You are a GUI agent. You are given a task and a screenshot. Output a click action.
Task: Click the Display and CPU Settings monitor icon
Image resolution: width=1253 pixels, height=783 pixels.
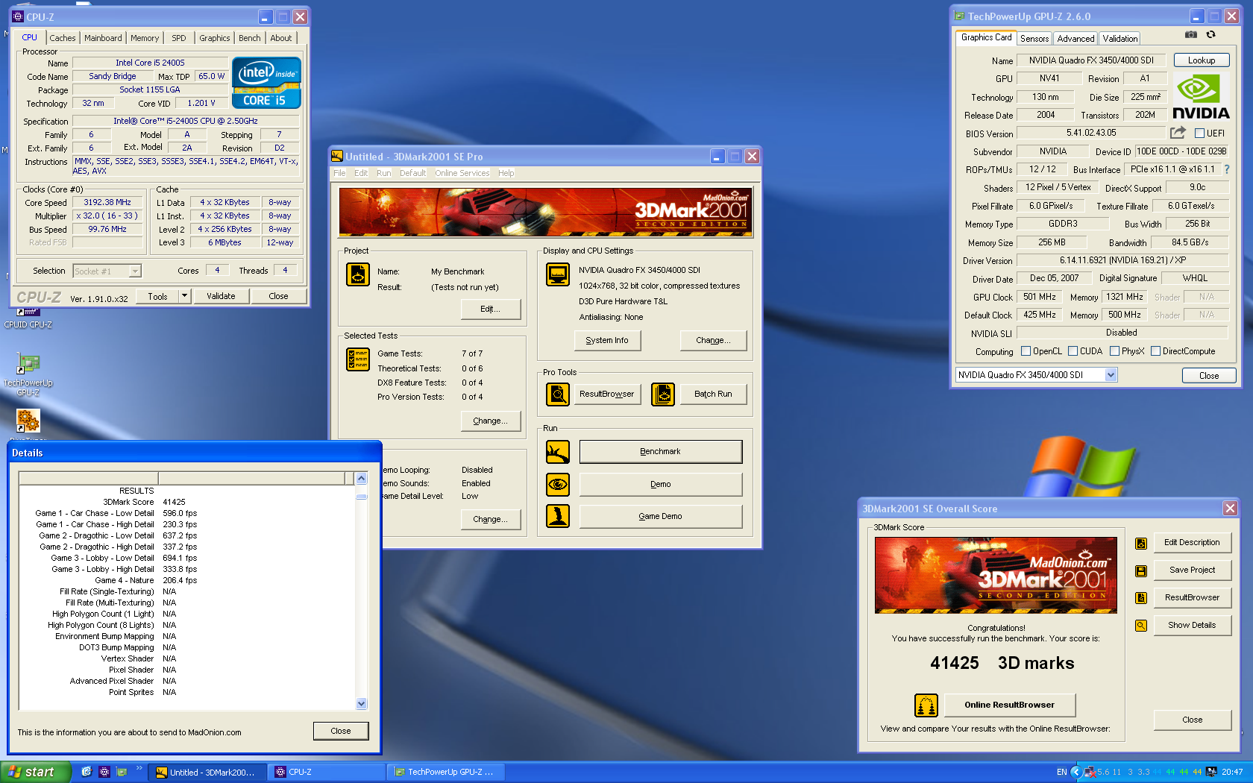tap(558, 274)
